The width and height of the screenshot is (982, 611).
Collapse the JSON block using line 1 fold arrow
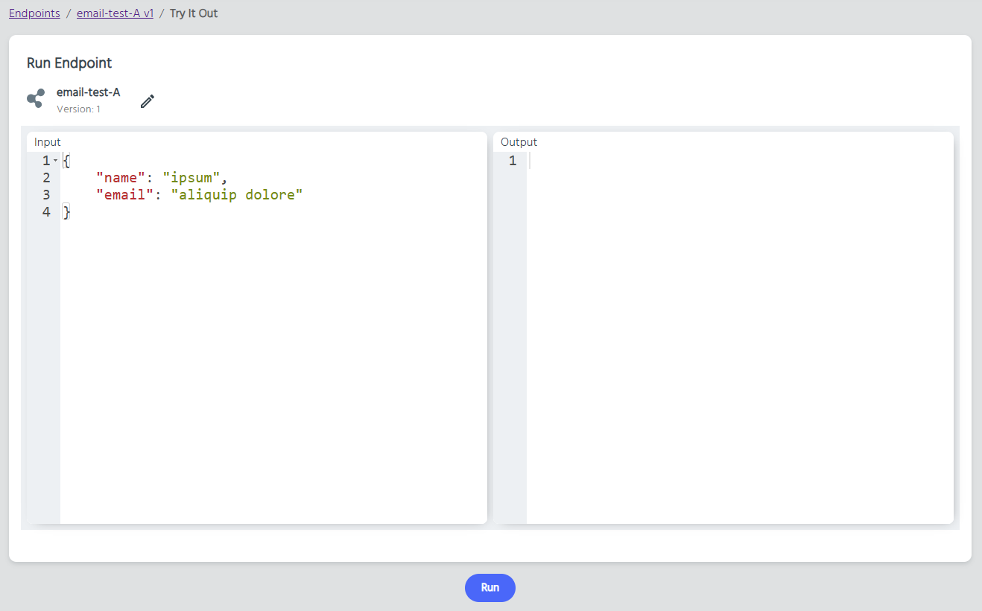(x=55, y=161)
